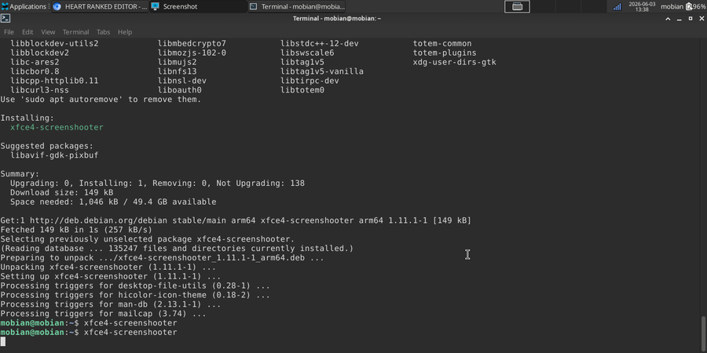Click the 'Upgrading: 0, Installing: 1' summary line
This screenshot has height=353, width=707.
tap(157, 184)
